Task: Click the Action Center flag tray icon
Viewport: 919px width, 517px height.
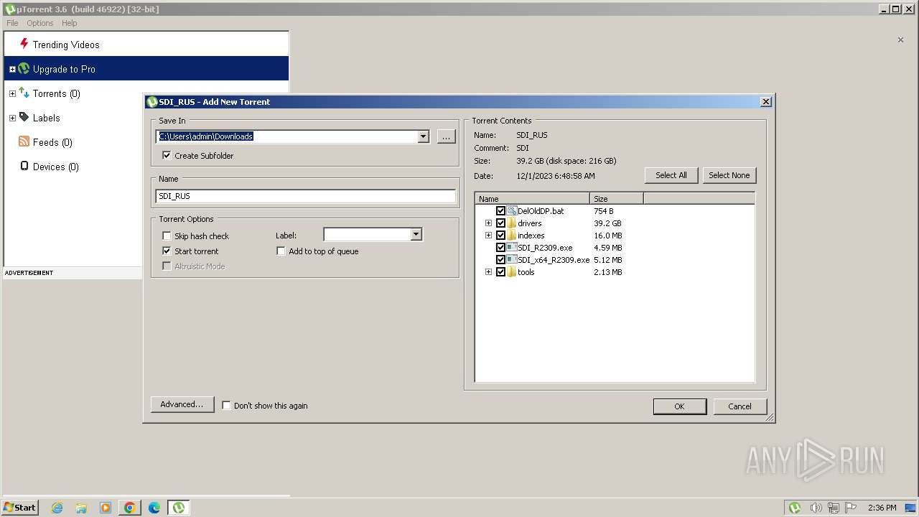Action: (851, 508)
